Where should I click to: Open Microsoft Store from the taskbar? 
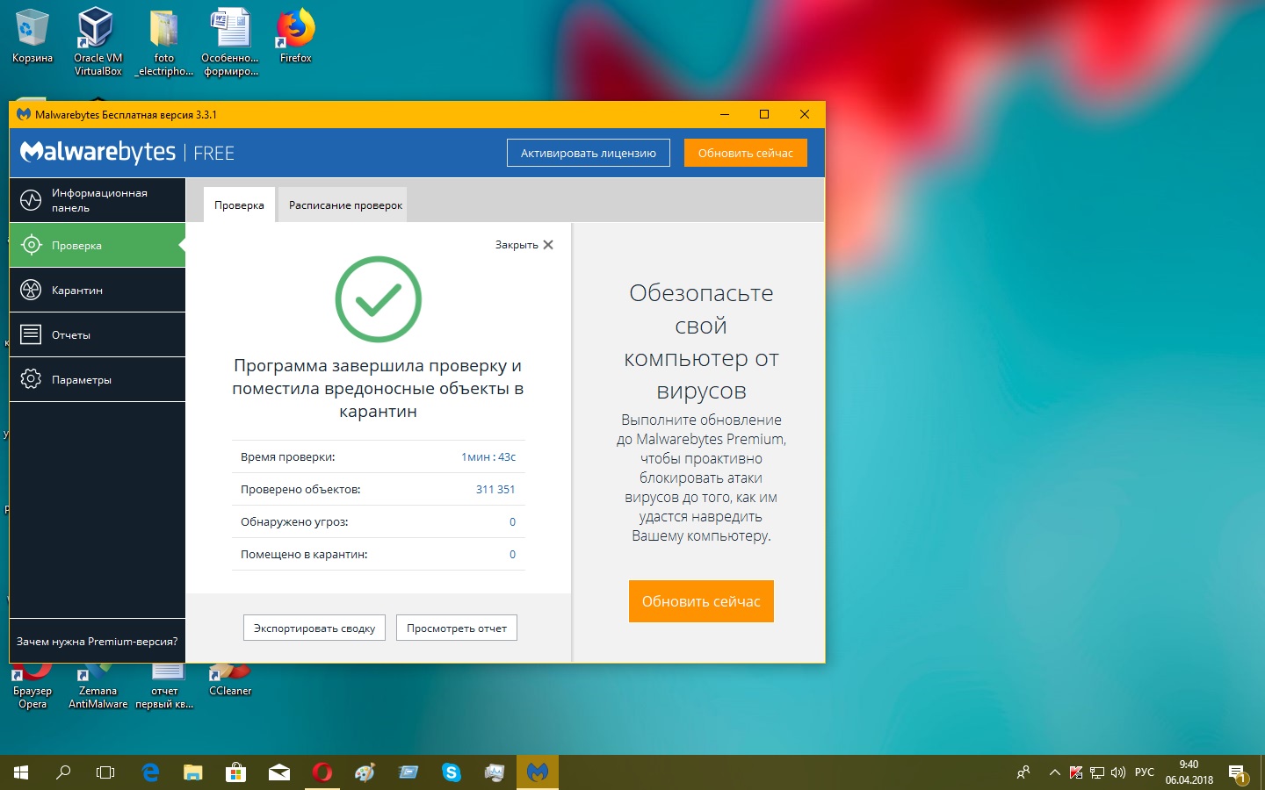(236, 772)
